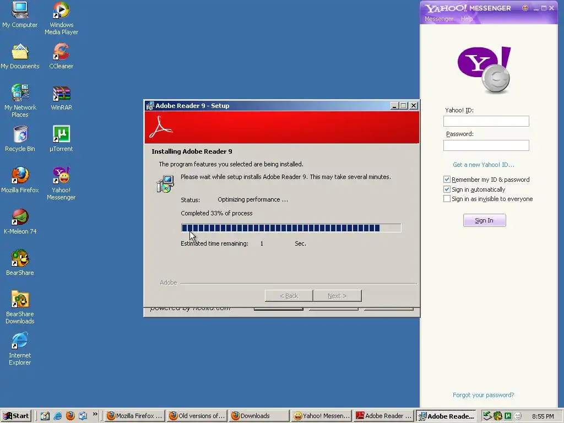Image resolution: width=564 pixels, height=423 pixels.
Task: Expand quick launch overflow chevron
Action: pos(95,414)
